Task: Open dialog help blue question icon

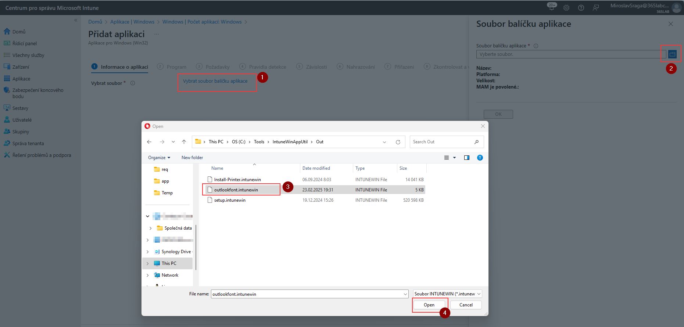Action: coord(480,158)
